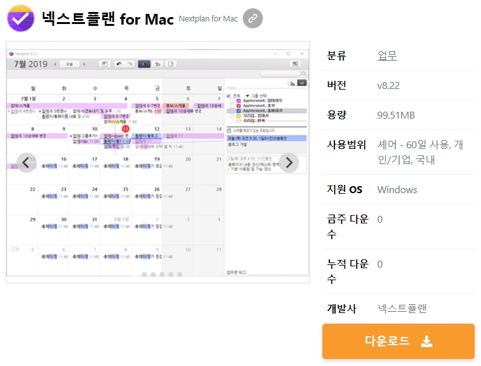Click the 지원 OS label
481x366 pixels.
344,189
